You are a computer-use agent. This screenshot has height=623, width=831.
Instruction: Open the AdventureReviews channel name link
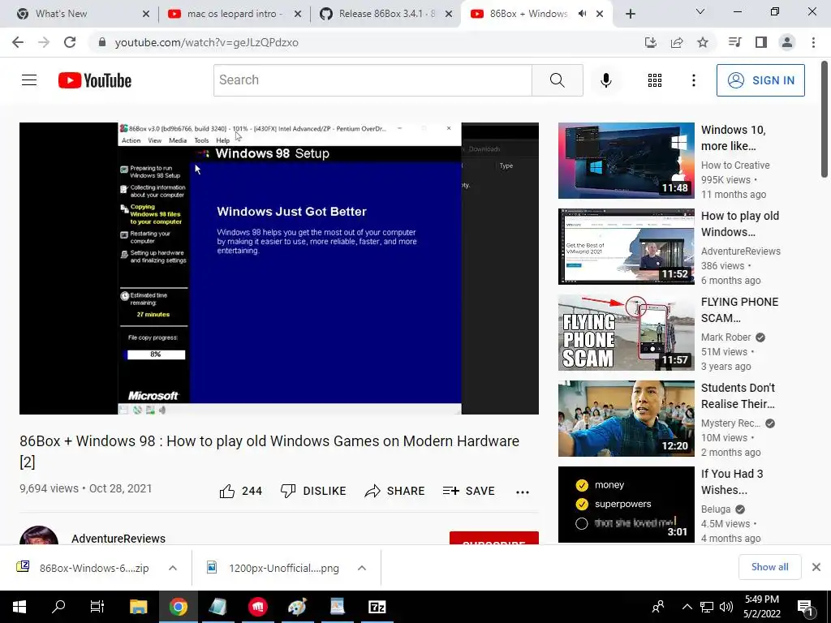(118, 539)
